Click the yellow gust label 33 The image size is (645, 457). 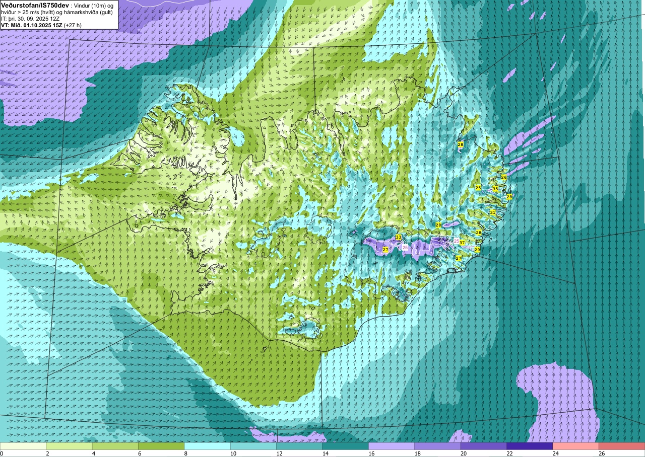point(399,237)
